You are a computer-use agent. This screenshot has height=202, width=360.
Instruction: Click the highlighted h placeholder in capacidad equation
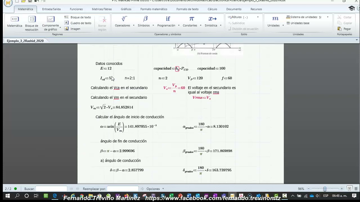(x=177, y=68)
